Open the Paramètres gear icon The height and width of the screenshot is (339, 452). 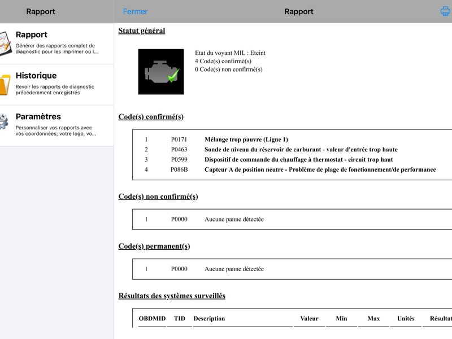pos(4,121)
